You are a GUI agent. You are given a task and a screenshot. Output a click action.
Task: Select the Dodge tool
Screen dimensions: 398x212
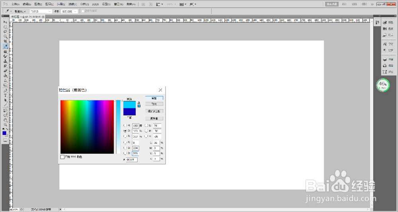5,85
